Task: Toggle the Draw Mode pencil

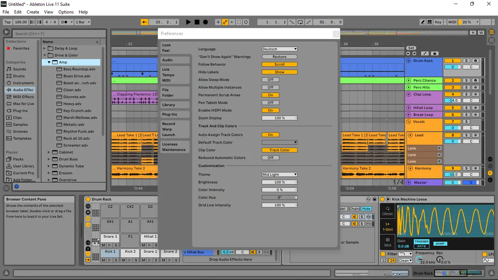Action: click(x=423, y=22)
